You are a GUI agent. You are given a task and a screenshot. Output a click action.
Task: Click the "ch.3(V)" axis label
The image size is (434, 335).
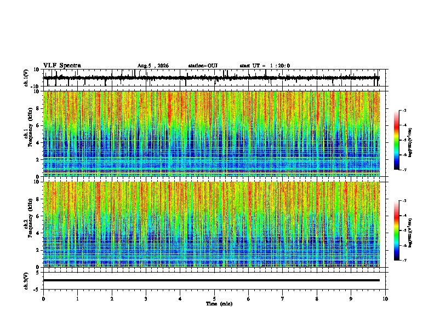click(26, 281)
